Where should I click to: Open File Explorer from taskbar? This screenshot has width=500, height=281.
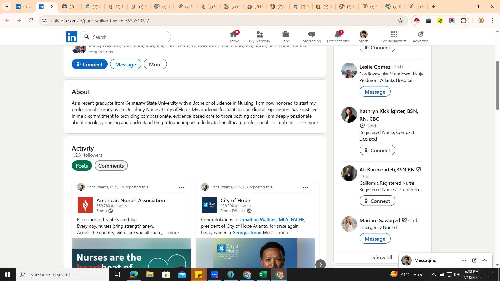pos(150,274)
